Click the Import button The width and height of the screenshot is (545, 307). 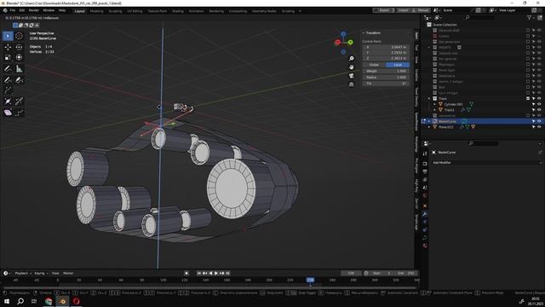(403, 10)
